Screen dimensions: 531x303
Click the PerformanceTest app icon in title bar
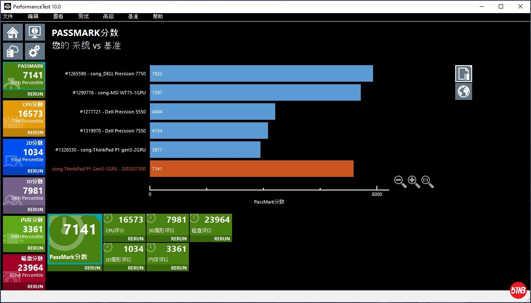point(8,6)
